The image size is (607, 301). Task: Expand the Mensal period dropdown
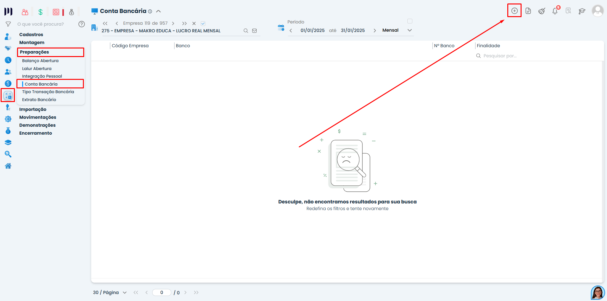pyautogui.click(x=410, y=30)
